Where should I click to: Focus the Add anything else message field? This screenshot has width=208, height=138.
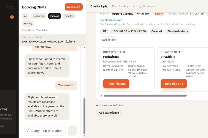45,131
